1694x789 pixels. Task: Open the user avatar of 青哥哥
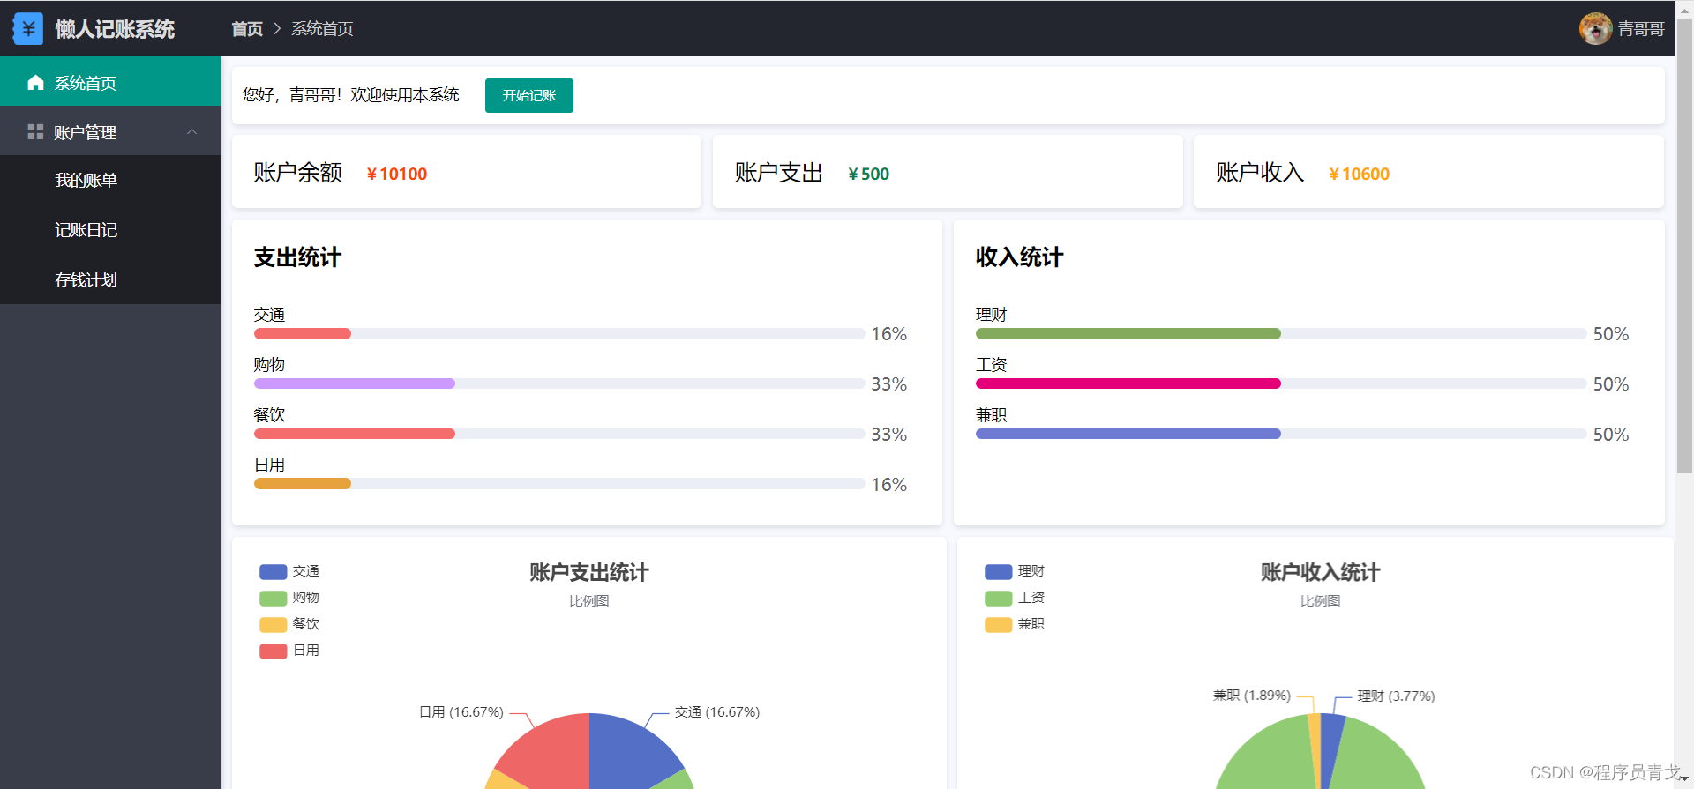[1595, 29]
